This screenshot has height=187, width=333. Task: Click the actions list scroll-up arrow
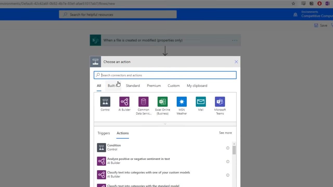pos(234,144)
